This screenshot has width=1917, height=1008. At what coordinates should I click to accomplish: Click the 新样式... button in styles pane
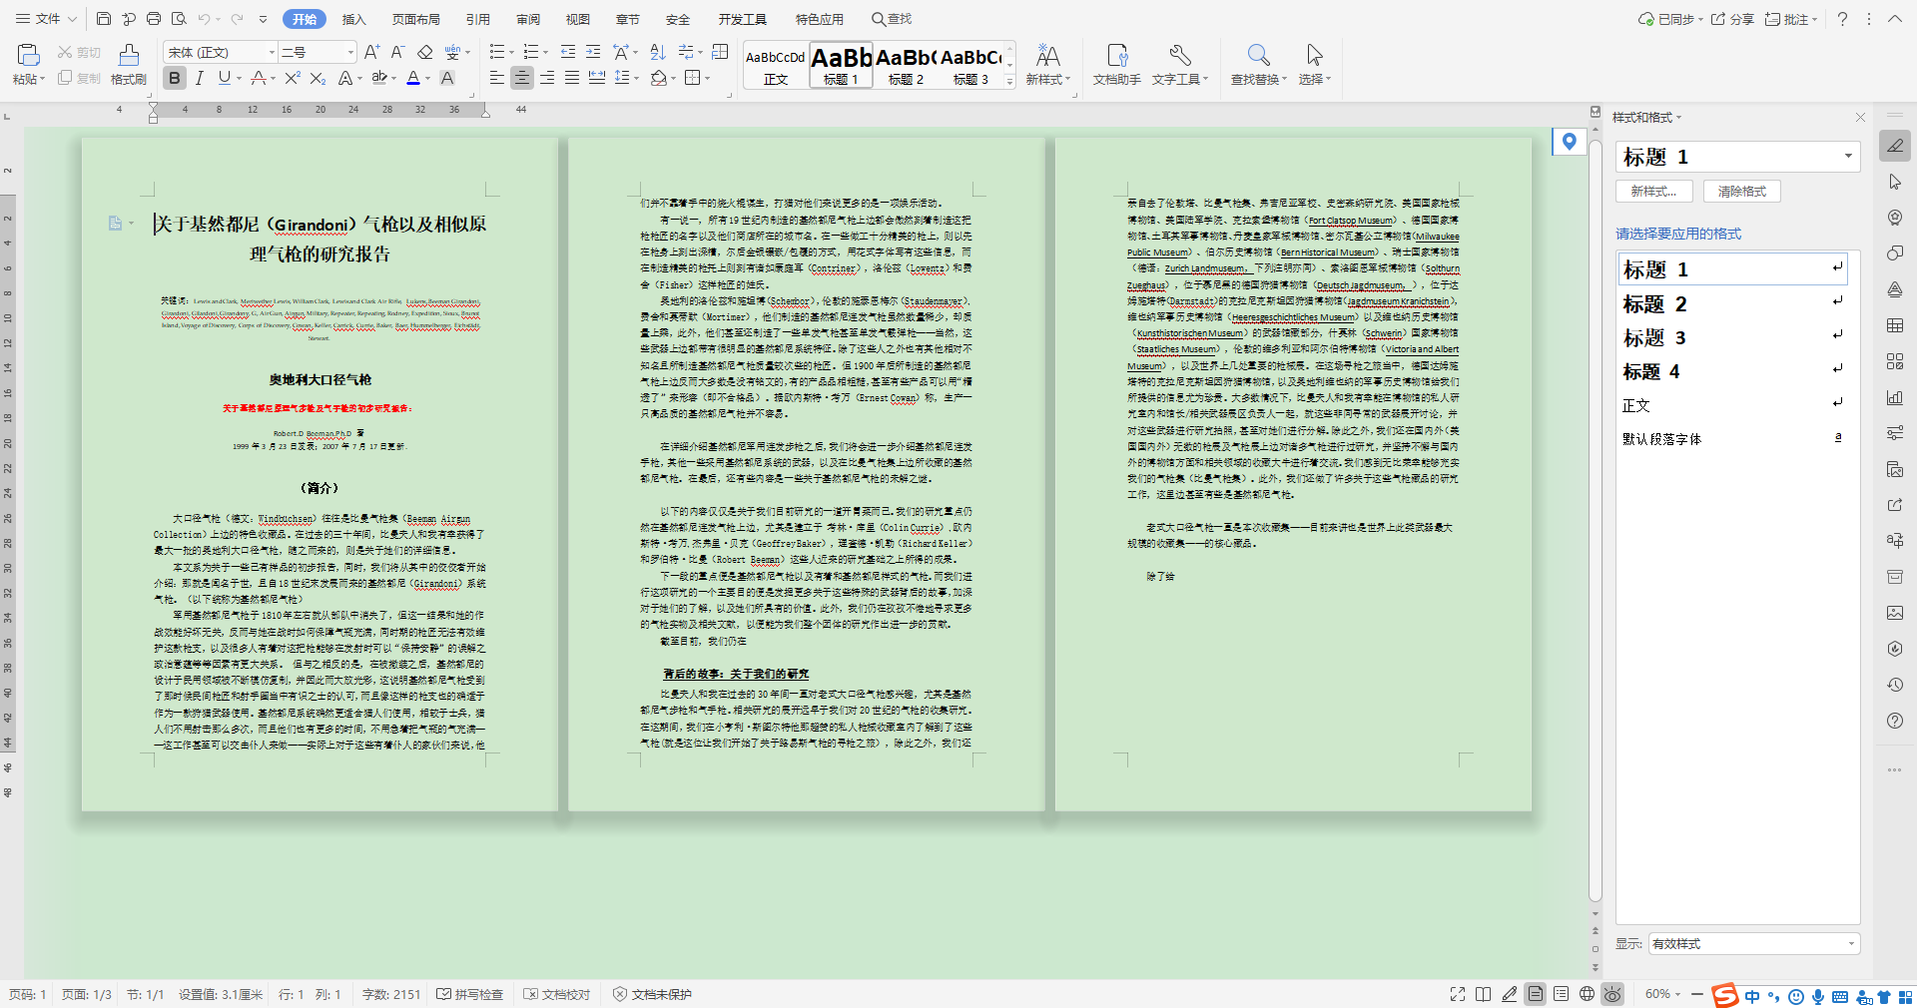click(x=1653, y=192)
